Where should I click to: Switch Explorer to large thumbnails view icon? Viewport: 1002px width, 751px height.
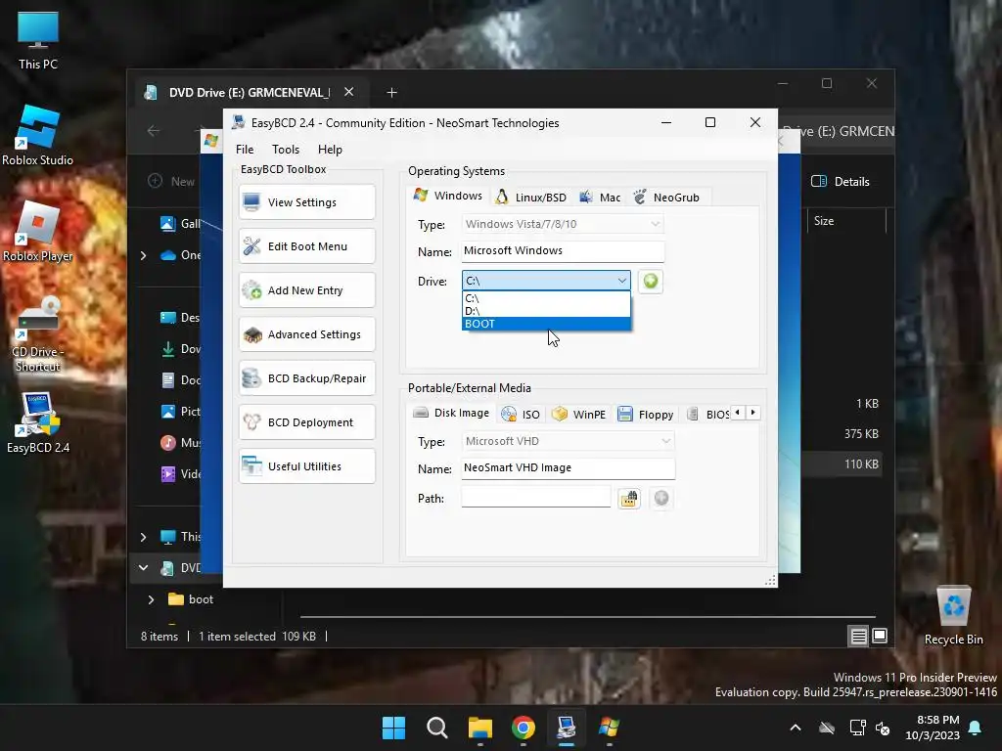[x=880, y=636]
